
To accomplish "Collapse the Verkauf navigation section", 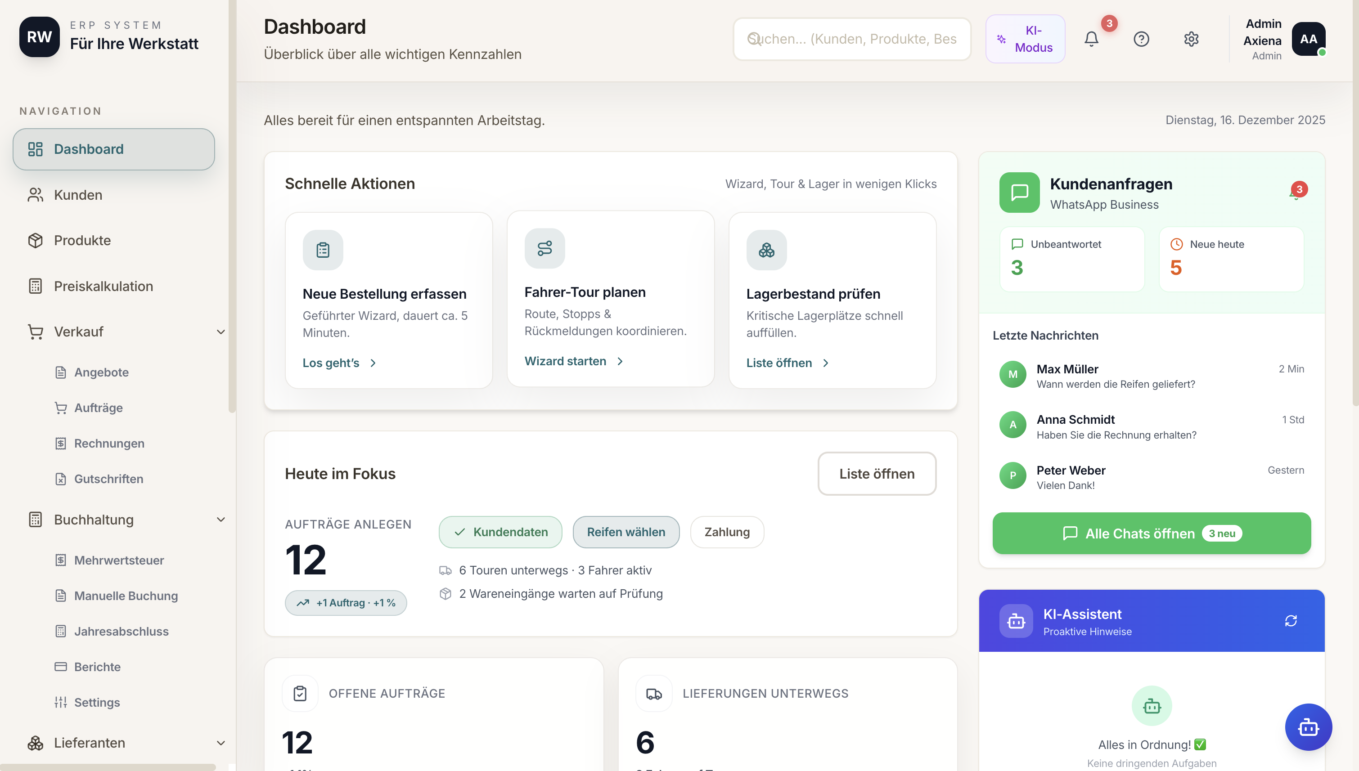I will pyautogui.click(x=221, y=332).
